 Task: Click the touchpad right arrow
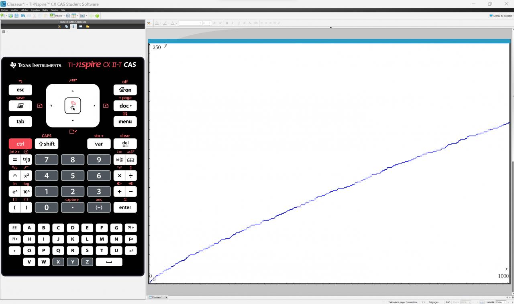94,106
